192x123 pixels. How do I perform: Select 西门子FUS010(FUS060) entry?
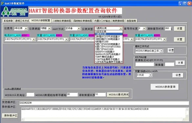tap(109, 47)
